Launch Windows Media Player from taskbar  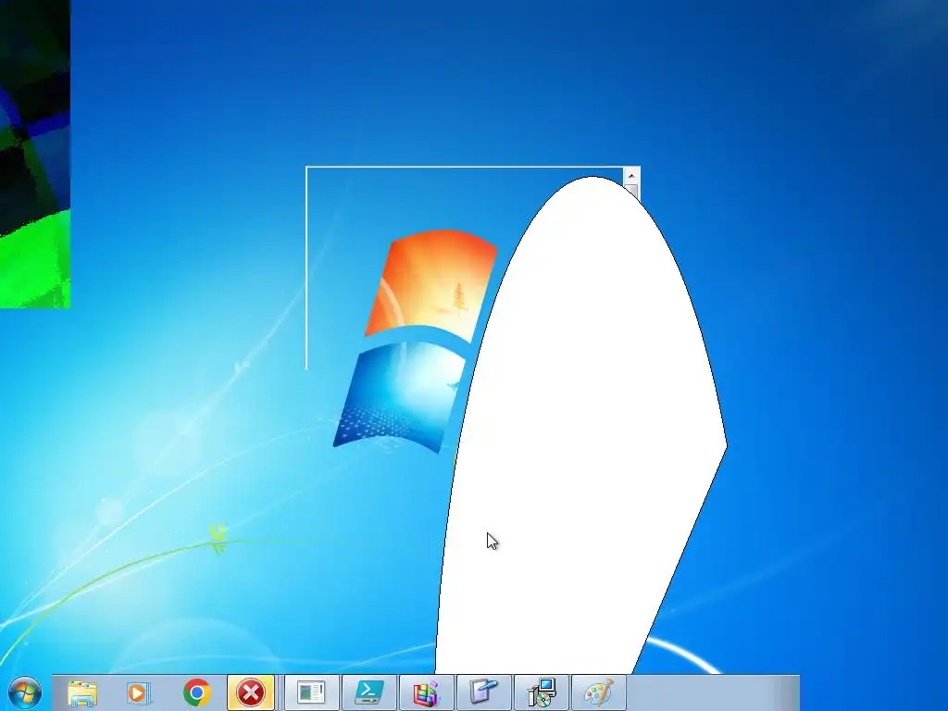tap(138, 692)
